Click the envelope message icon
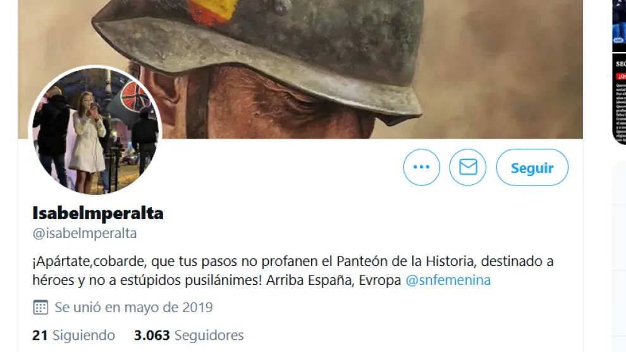 (468, 167)
